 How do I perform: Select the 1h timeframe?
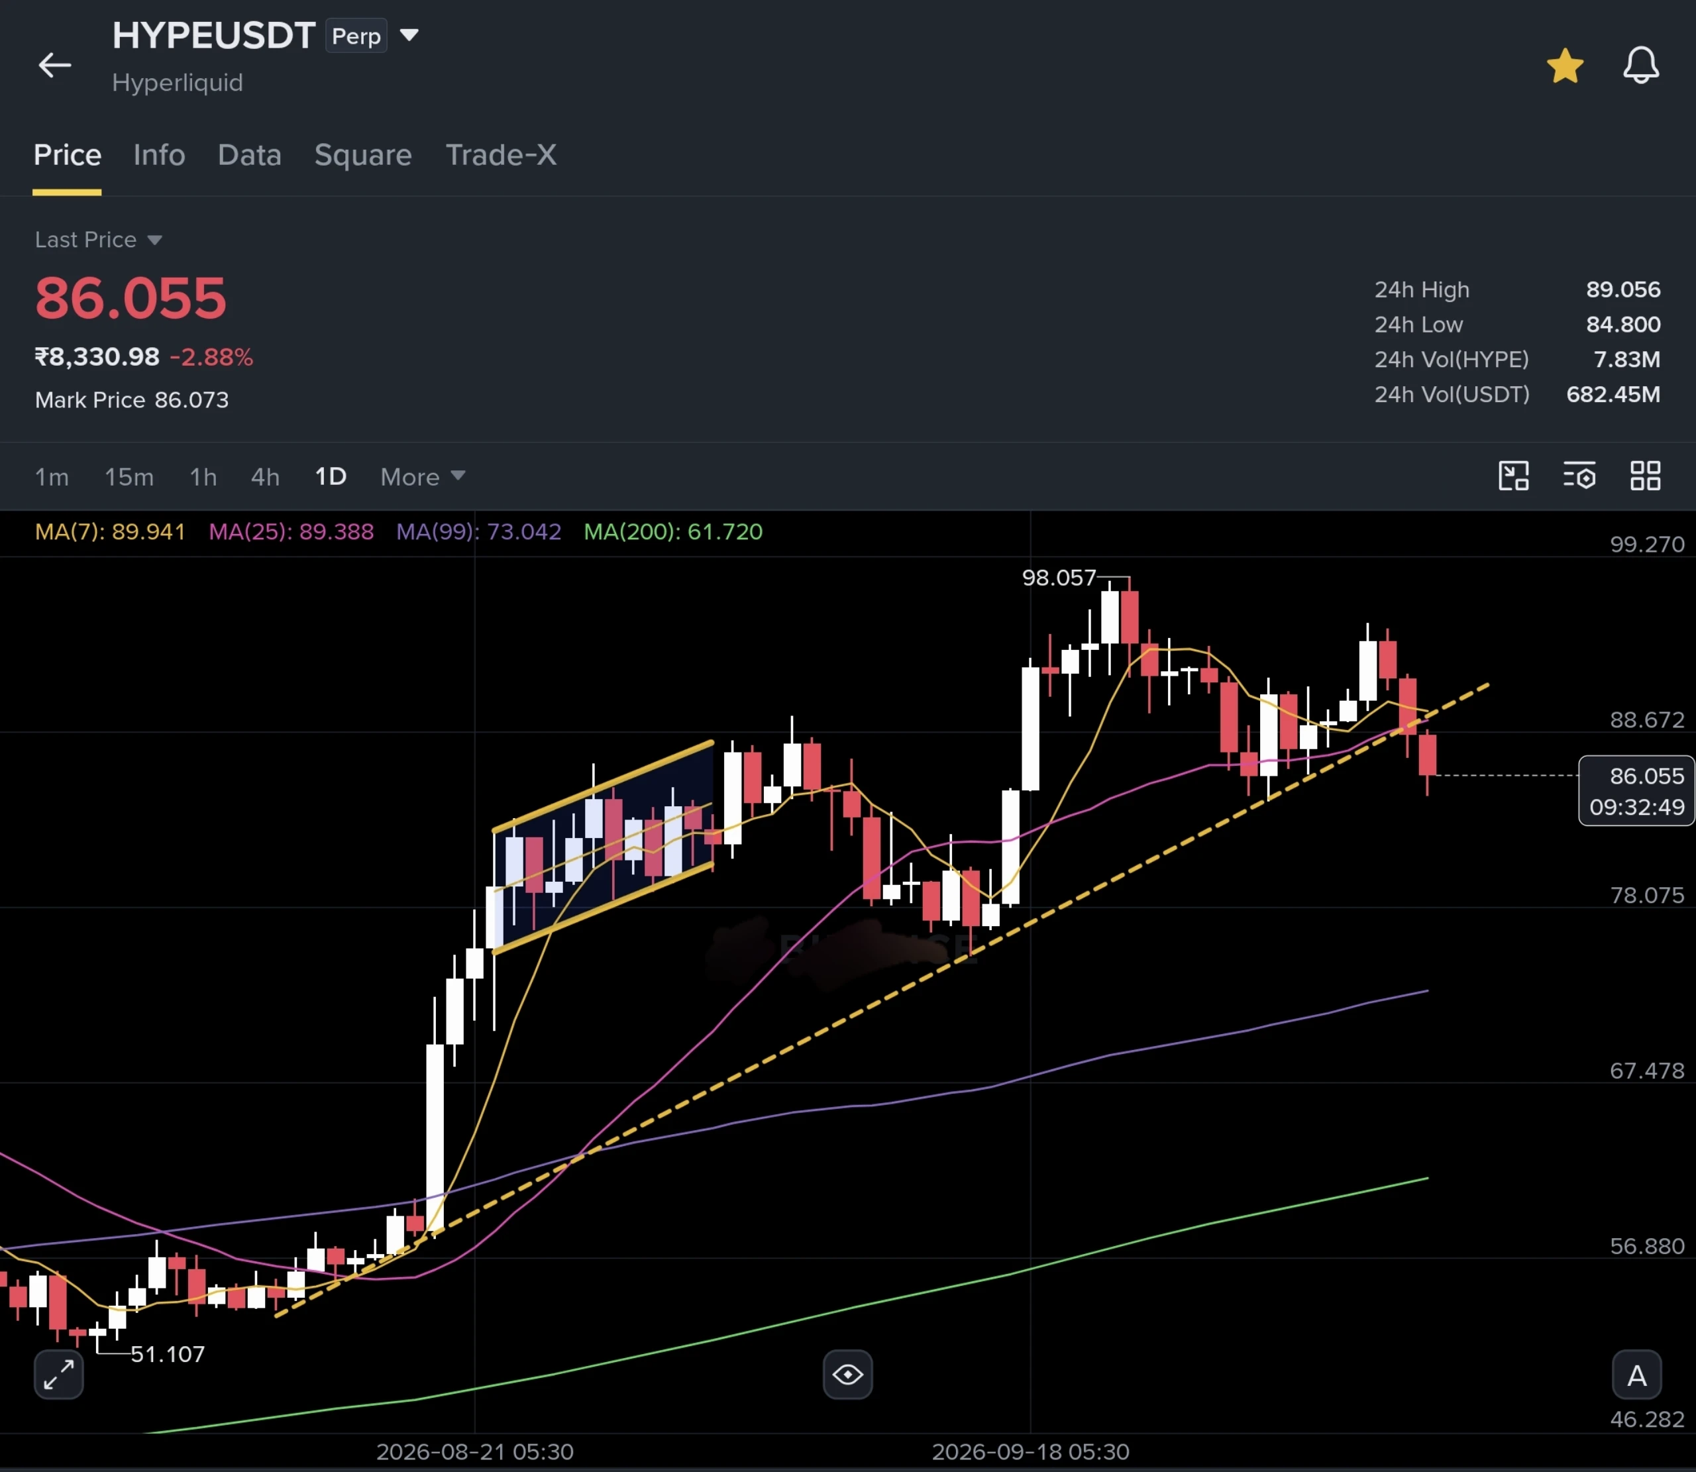click(x=203, y=476)
